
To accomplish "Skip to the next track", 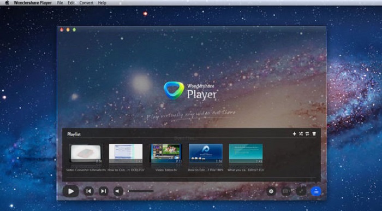I will tap(104, 191).
